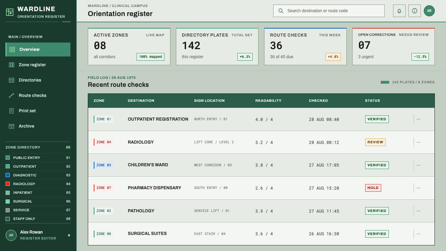Click the Checked column header

point(318,101)
